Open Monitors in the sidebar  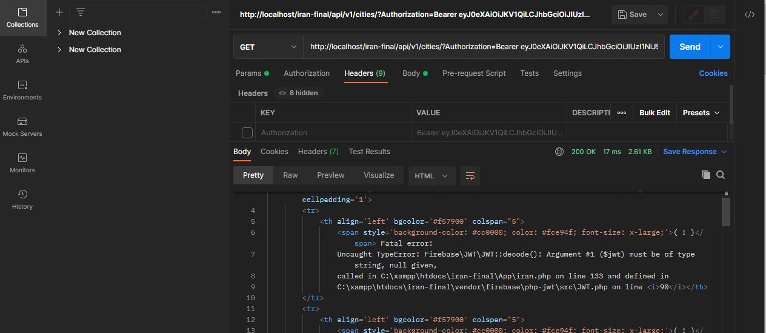(x=22, y=163)
